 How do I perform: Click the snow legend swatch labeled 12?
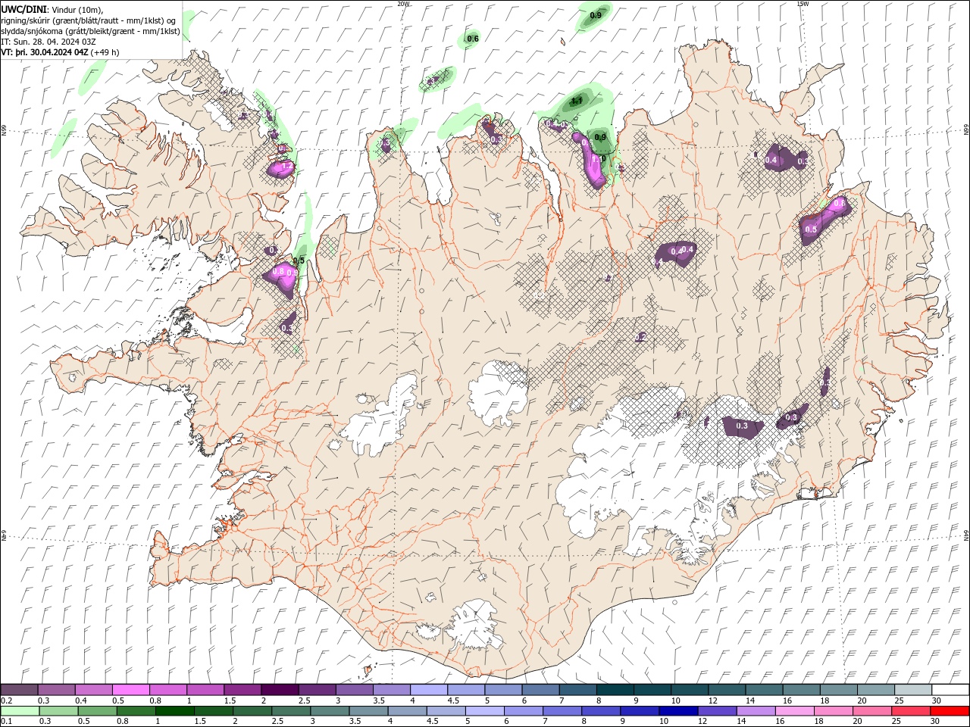pyautogui.click(x=727, y=690)
